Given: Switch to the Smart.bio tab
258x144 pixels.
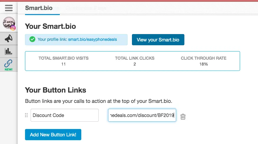Looking at the screenshot, I should 39,8.
